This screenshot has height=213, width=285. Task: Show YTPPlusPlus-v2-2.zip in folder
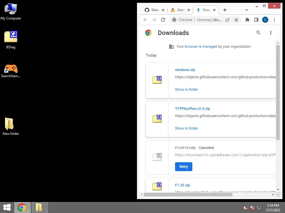186,128
